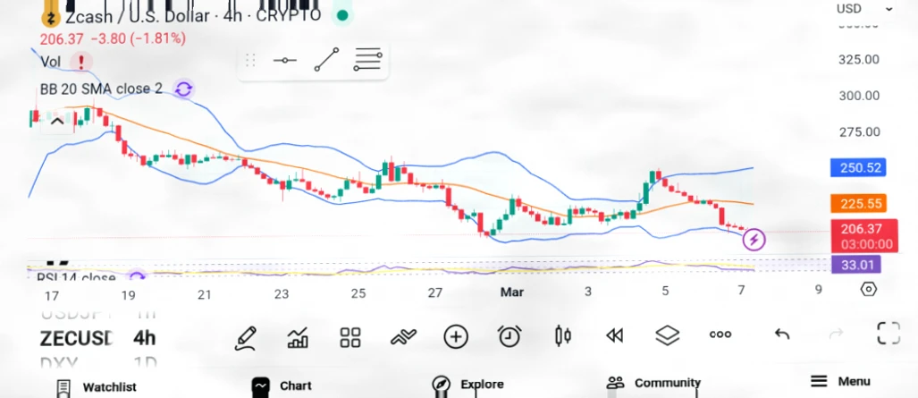Select the Vol indicator label
The height and width of the screenshot is (398, 918).
pyautogui.click(x=50, y=62)
